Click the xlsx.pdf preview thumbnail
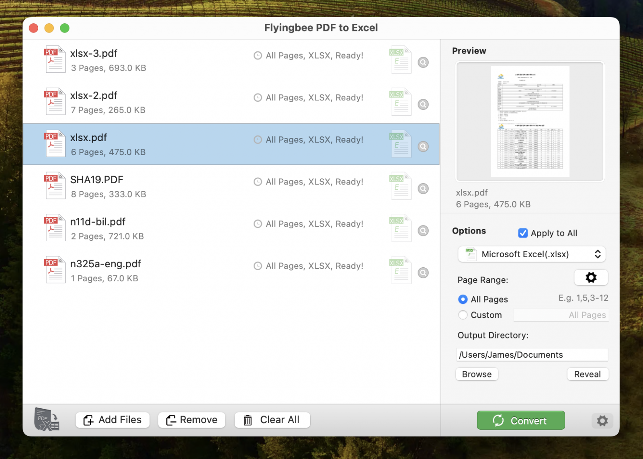Screen dimensions: 643x459 (x=530, y=121)
